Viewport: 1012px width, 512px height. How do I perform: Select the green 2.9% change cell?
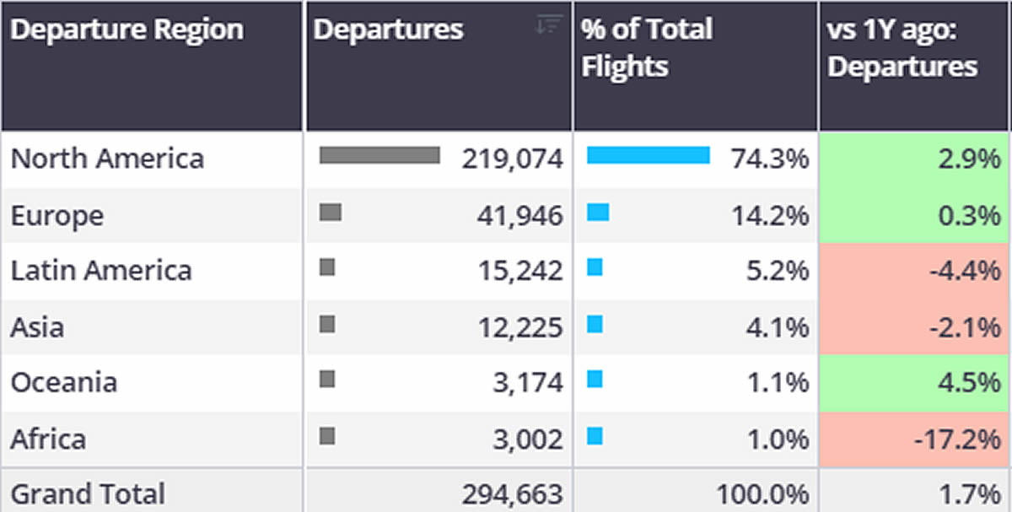pos(914,159)
